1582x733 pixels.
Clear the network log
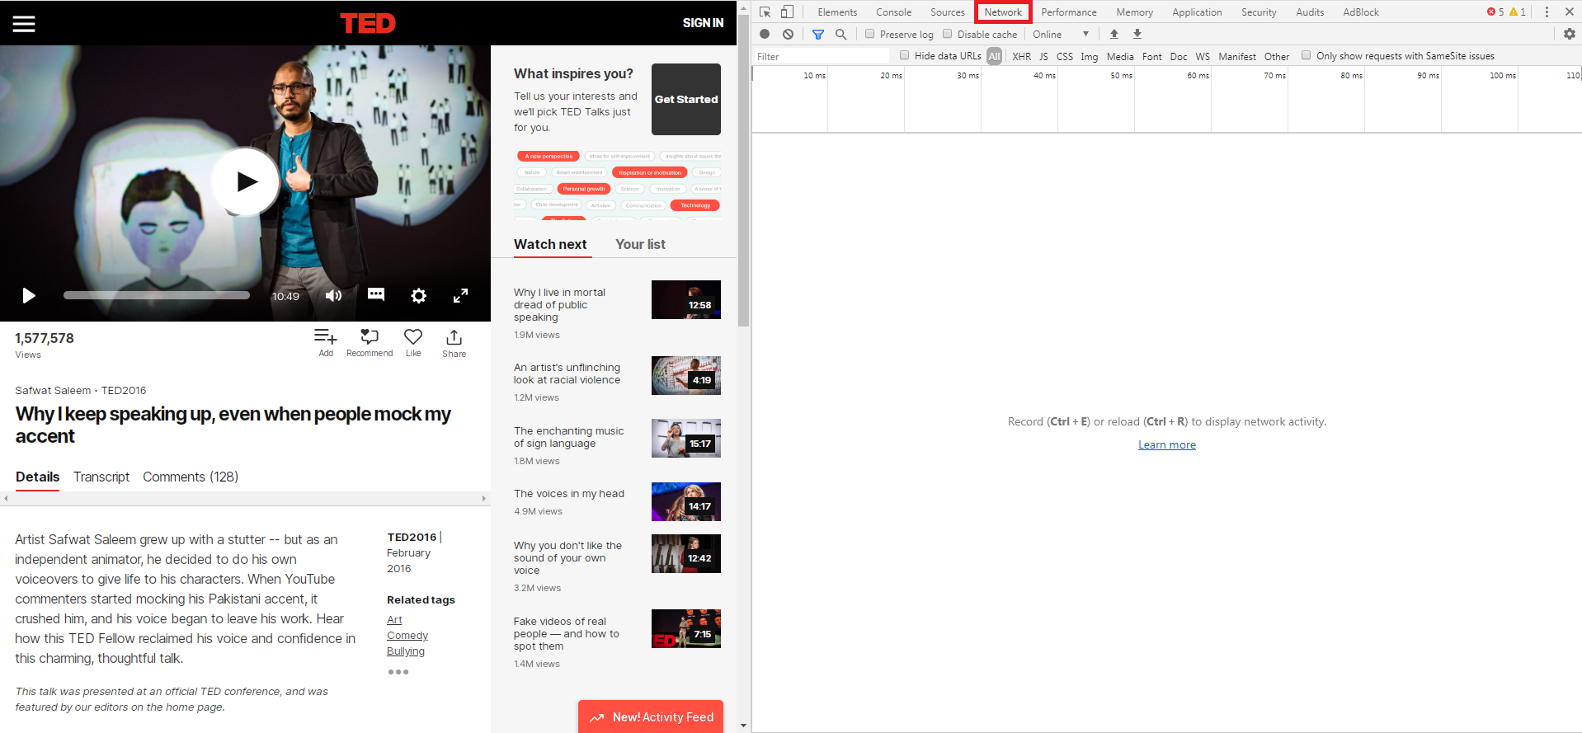pyautogui.click(x=789, y=34)
